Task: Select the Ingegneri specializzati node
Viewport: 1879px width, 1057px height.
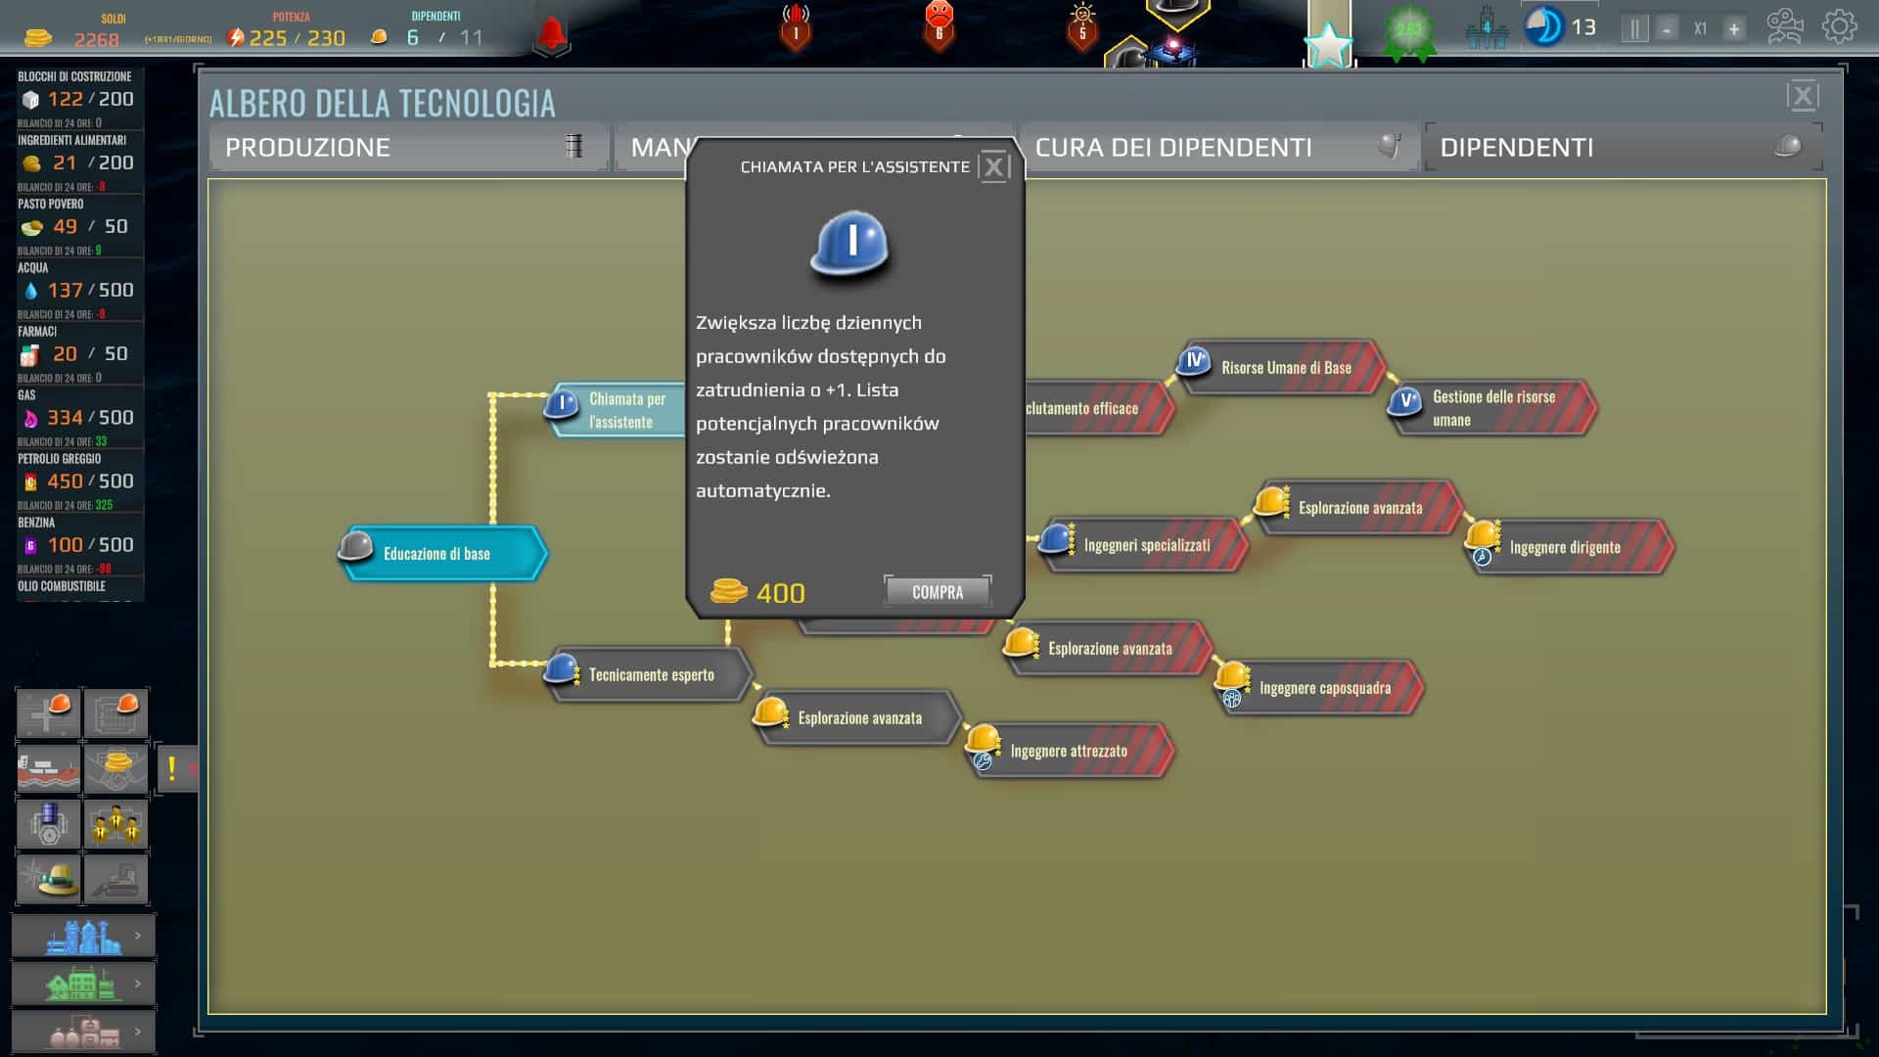Action: (x=1145, y=545)
